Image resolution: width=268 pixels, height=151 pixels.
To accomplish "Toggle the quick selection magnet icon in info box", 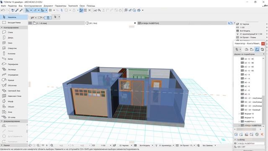I will pos(48,18).
